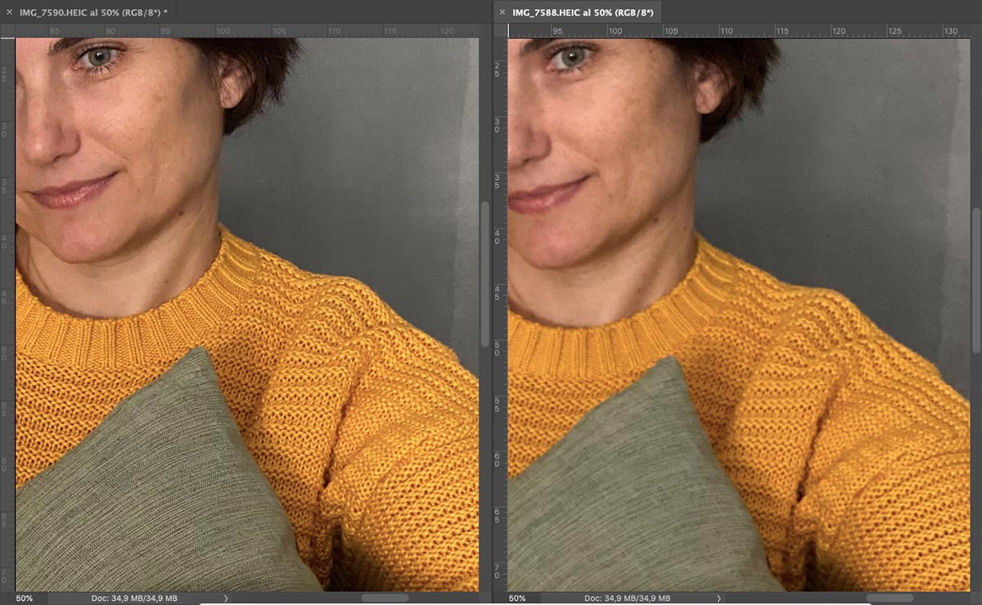Click ruler origin corner of left document

[x=7, y=30]
